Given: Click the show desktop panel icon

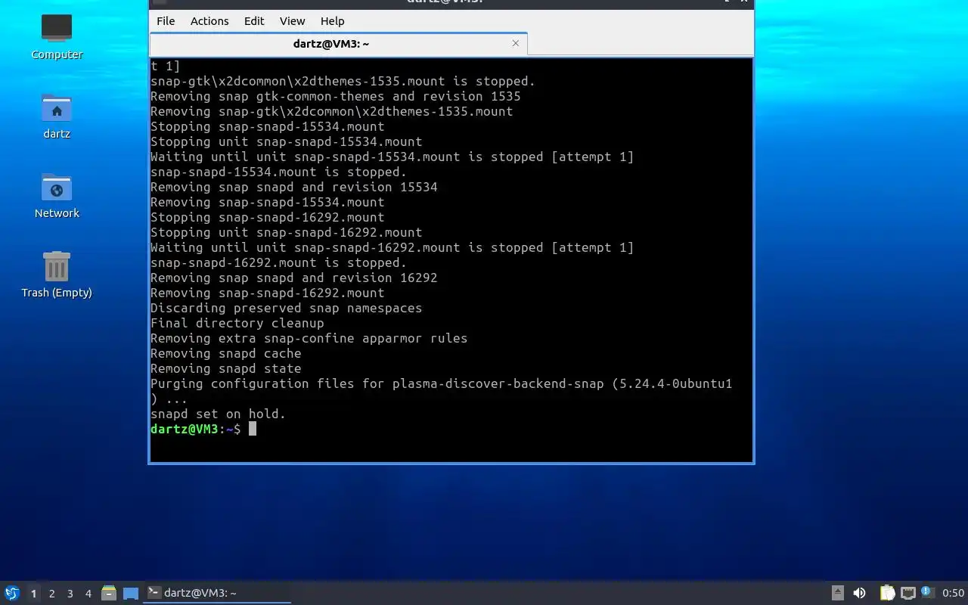Looking at the screenshot, I should click(x=131, y=593).
